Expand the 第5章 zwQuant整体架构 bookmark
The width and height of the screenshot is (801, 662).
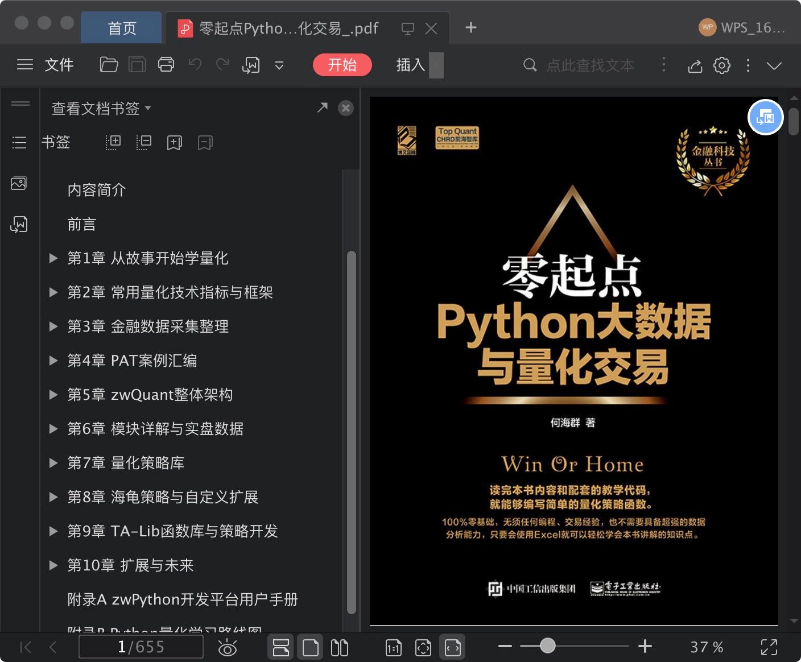(53, 394)
